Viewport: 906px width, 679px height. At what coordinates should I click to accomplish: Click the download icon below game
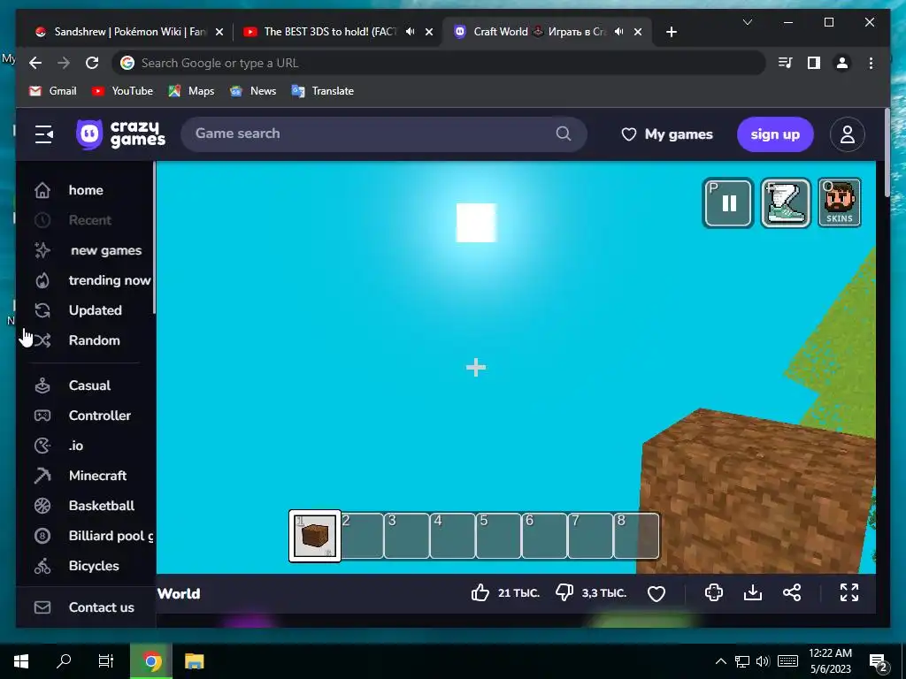753,592
